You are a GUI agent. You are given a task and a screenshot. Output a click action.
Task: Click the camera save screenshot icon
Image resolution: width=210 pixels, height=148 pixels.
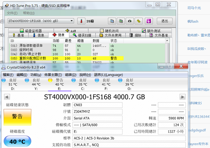click(129, 21)
